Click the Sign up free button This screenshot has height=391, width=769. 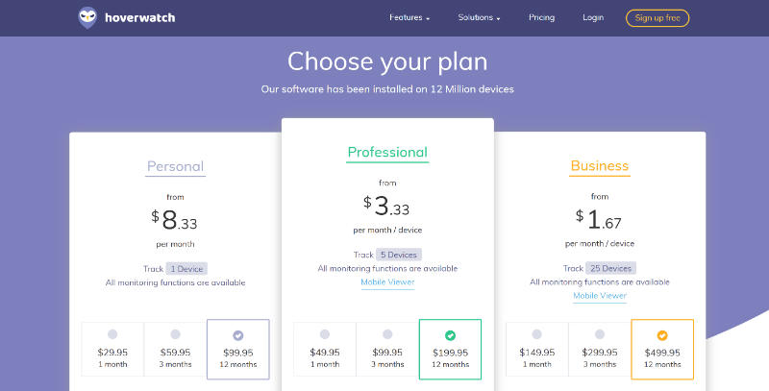(x=657, y=17)
